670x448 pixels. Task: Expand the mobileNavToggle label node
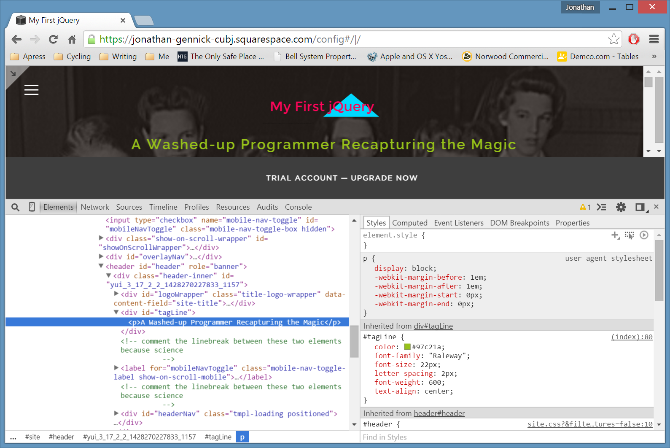116,368
